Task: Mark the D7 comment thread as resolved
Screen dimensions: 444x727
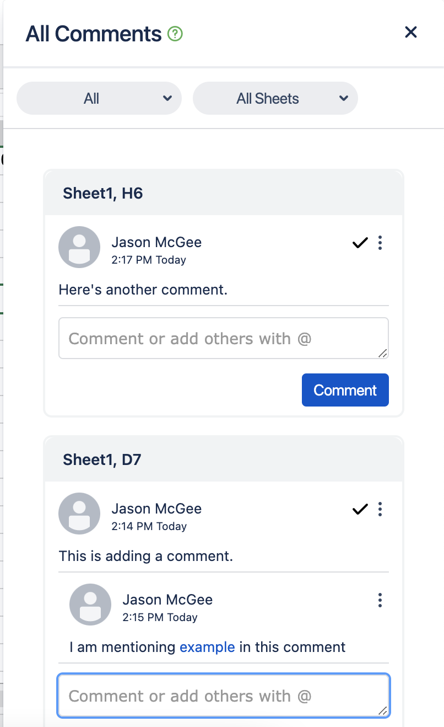Action: (x=360, y=509)
